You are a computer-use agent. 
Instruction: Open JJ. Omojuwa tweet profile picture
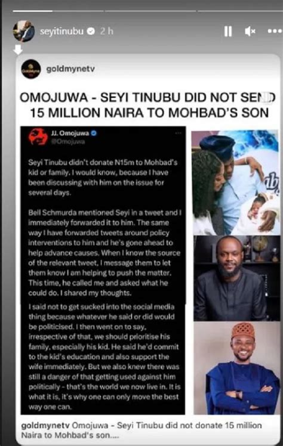click(38, 137)
